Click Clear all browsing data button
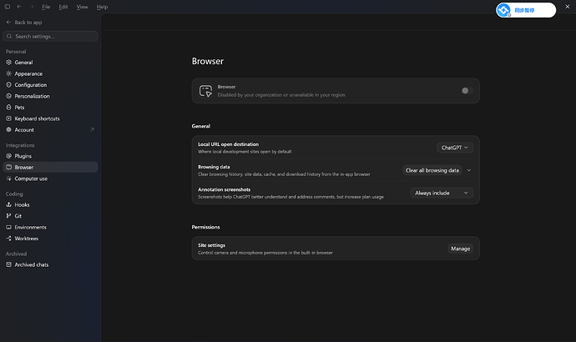Viewport: 576px width, 342px height. click(432, 170)
